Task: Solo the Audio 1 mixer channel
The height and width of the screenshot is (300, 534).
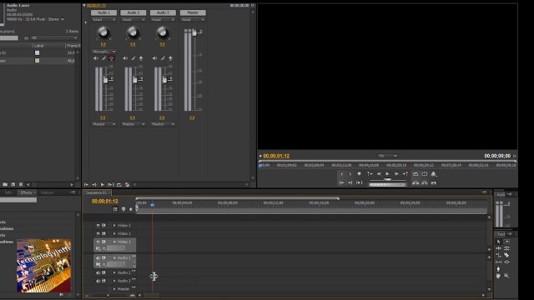Action: tap(103, 58)
